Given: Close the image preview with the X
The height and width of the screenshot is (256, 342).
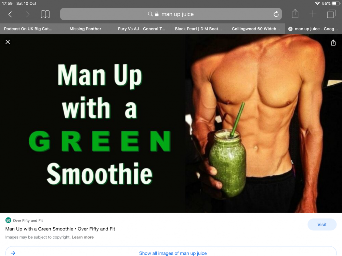Looking at the screenshot, I should point(8,42).
